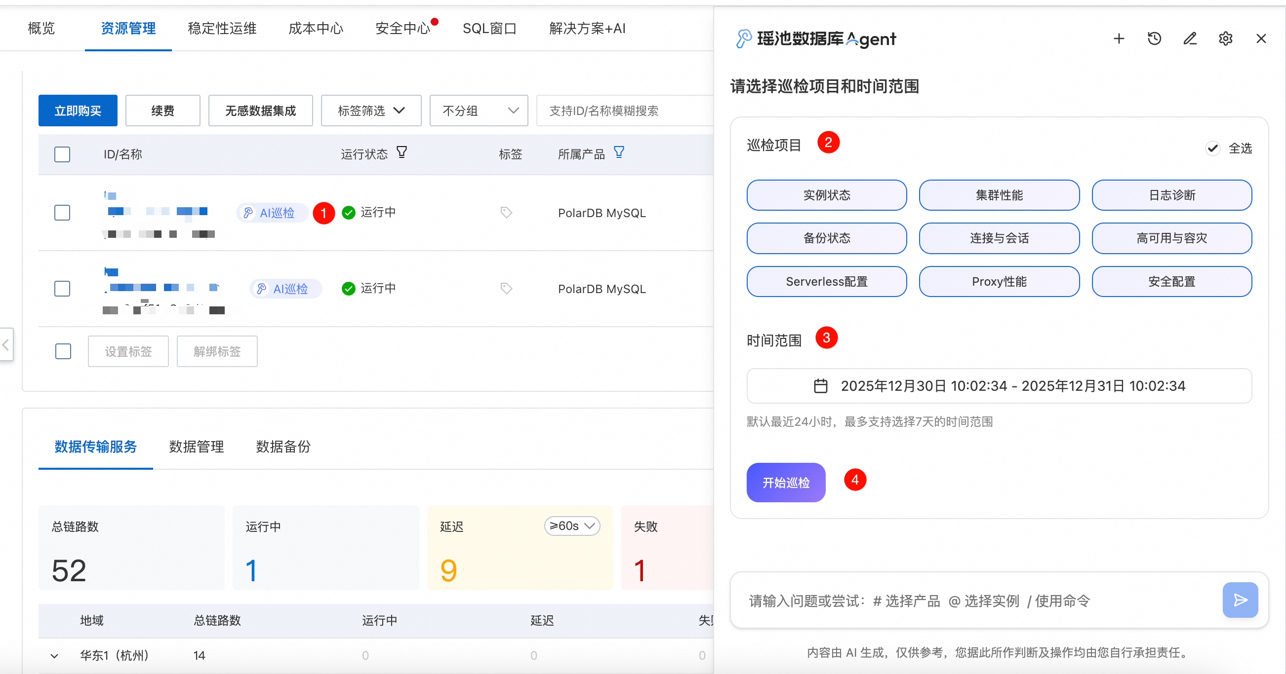
Task: Check the first PolarDB instance row checkbox
Action: point(62,213)
